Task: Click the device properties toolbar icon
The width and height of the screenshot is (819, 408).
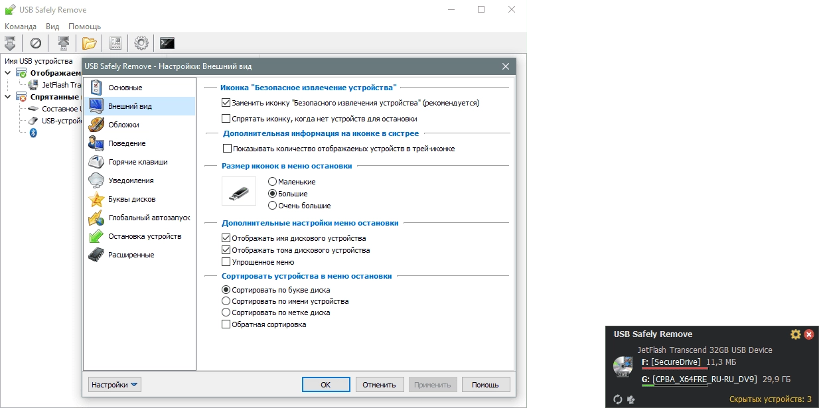Action: tap(115, 43)
